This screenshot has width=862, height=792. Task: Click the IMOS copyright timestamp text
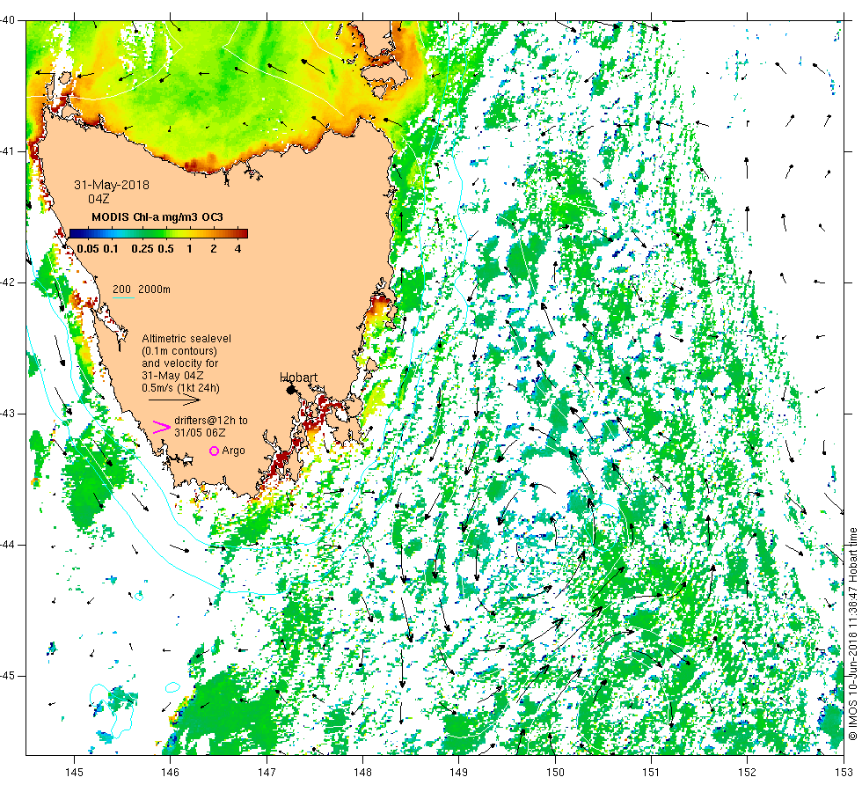(852, 634)
